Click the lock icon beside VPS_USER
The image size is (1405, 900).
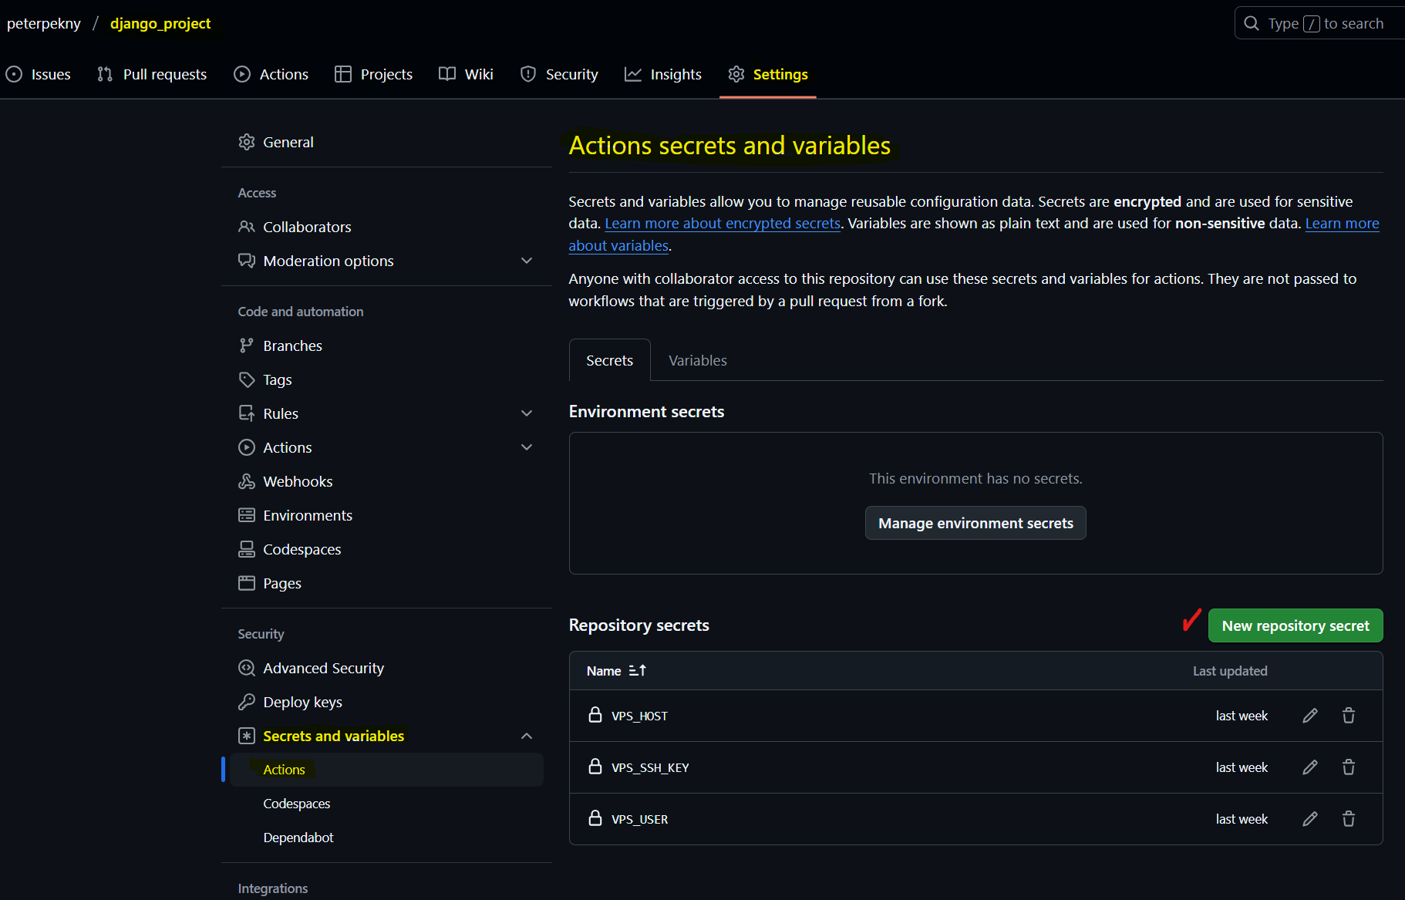point(595,818)
